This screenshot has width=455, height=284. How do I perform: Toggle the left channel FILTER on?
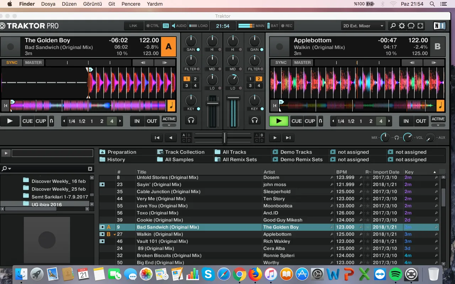click(198, 69)
